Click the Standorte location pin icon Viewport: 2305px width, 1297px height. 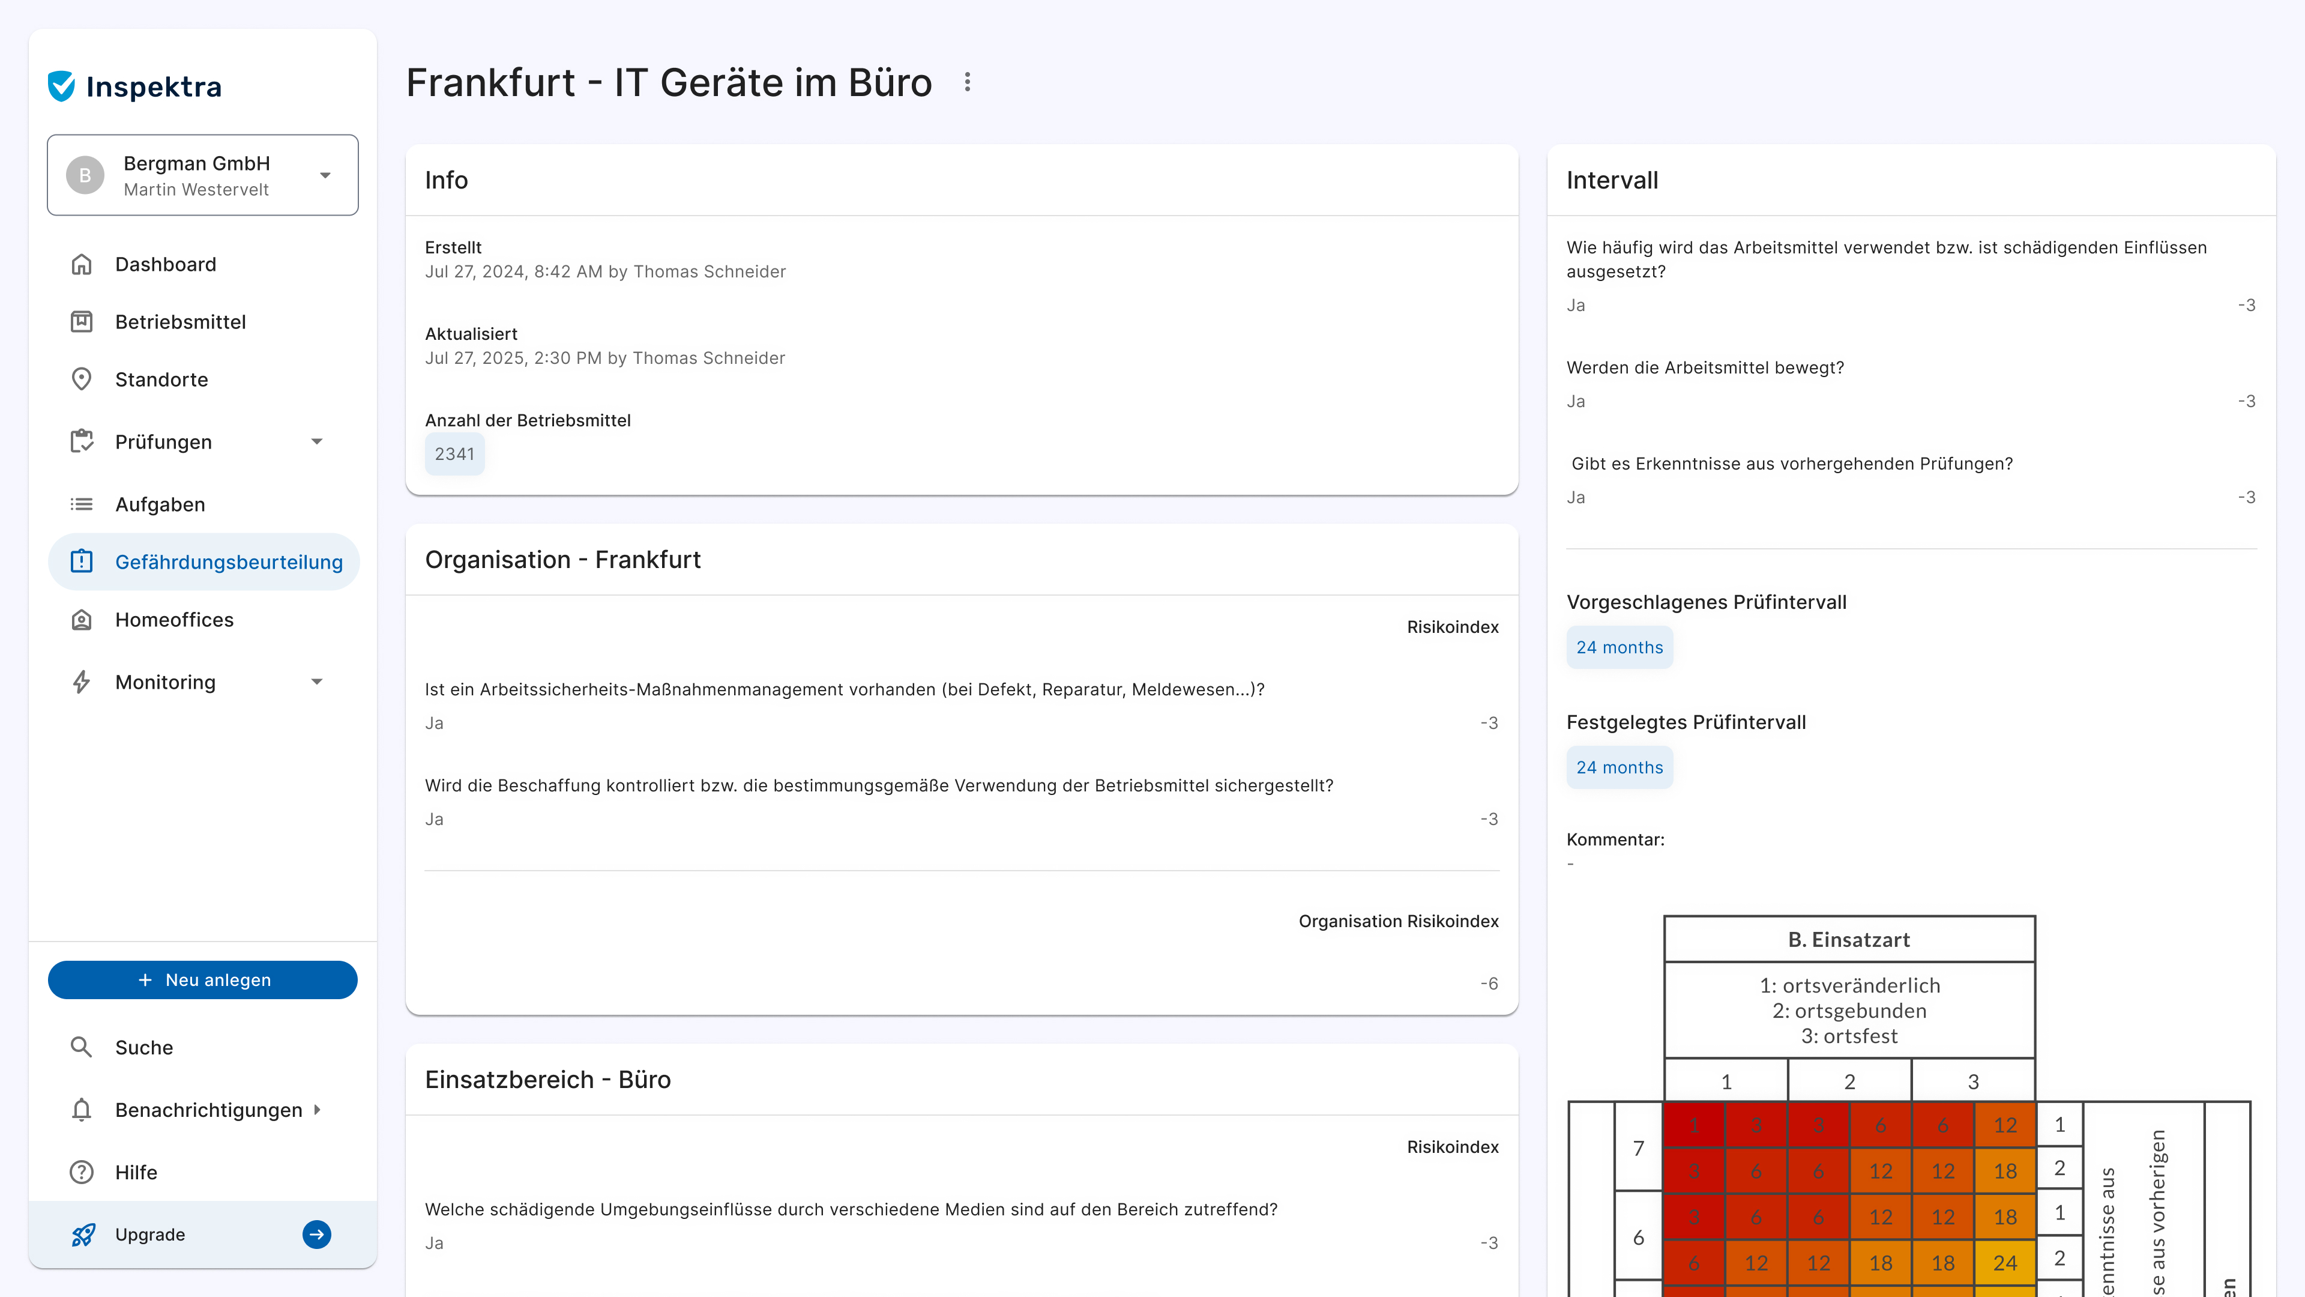82,379
